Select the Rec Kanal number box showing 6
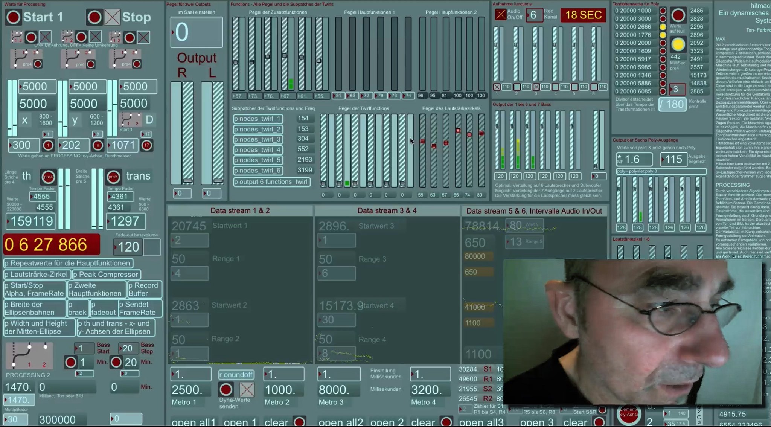The height and width of the screenshot is (427, 771). (x=534, y=15)
